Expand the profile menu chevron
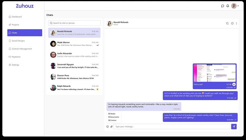Screen dimensions: 246x140 coord(238,6)
